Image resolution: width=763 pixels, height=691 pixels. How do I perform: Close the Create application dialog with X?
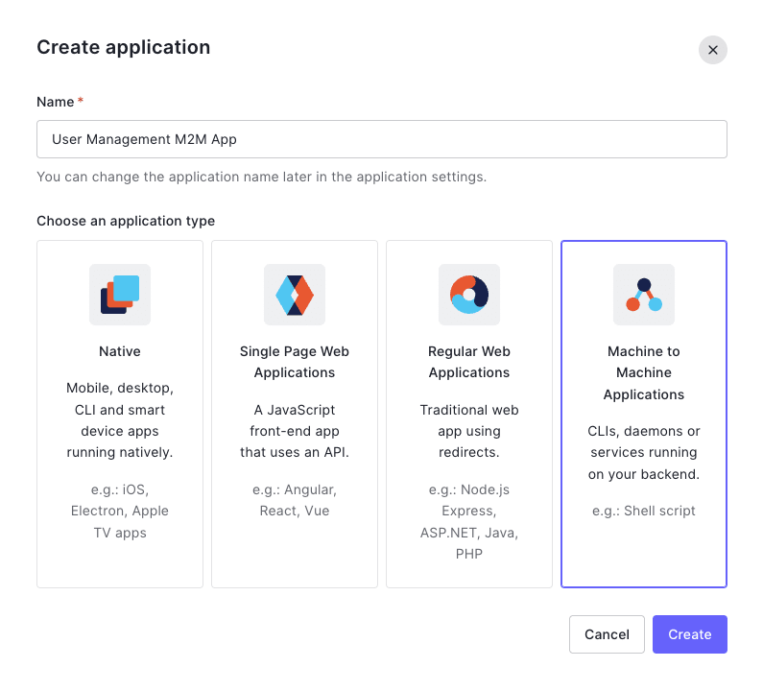coord(713,50)
